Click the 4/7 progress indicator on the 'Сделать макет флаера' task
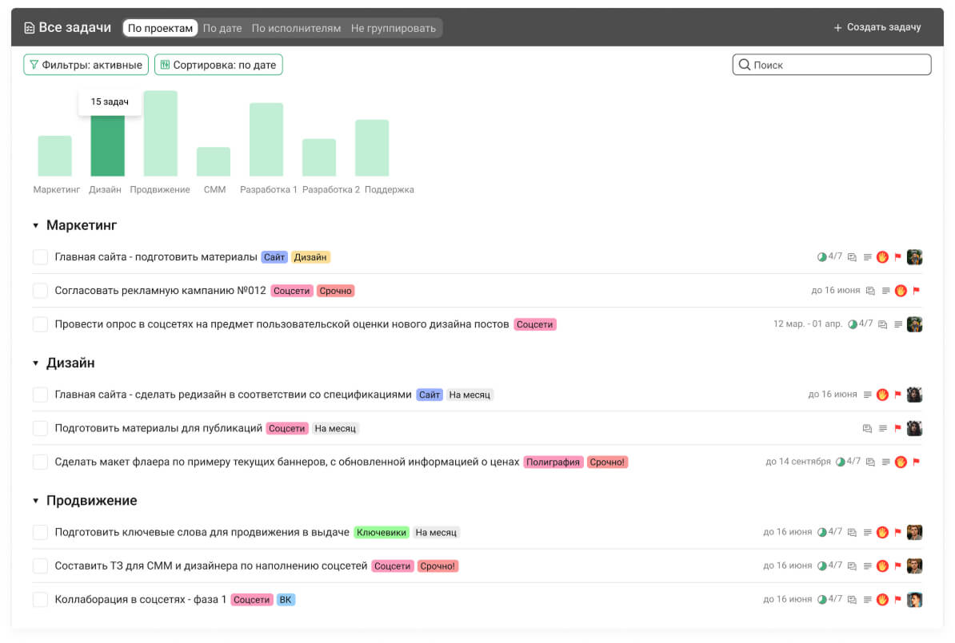Screen dimensions: 955x643 click(x=848, y=462)
